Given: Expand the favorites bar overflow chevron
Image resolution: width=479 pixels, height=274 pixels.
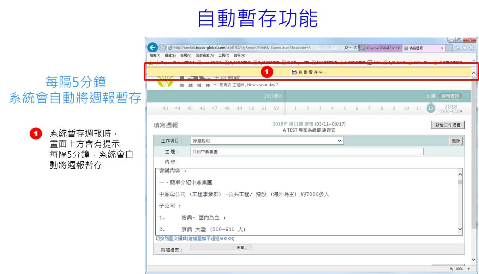Looking at the screenshot, I should tap(474, 60).
